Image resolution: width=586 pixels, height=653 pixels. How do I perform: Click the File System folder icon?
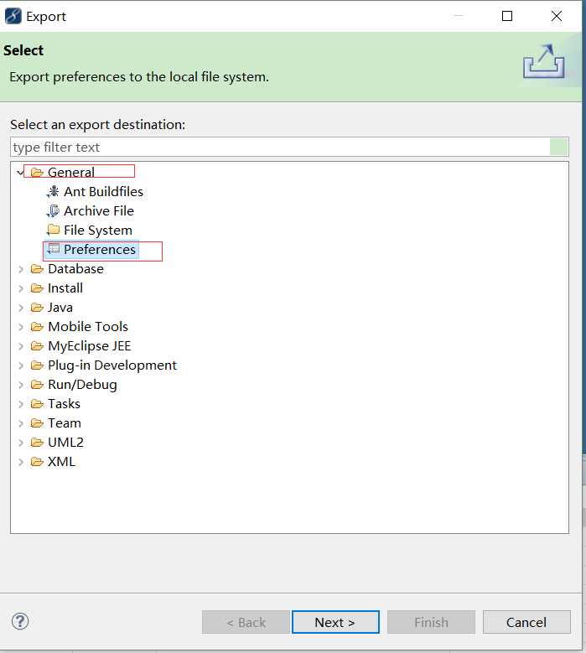click(x=53, y=230)
